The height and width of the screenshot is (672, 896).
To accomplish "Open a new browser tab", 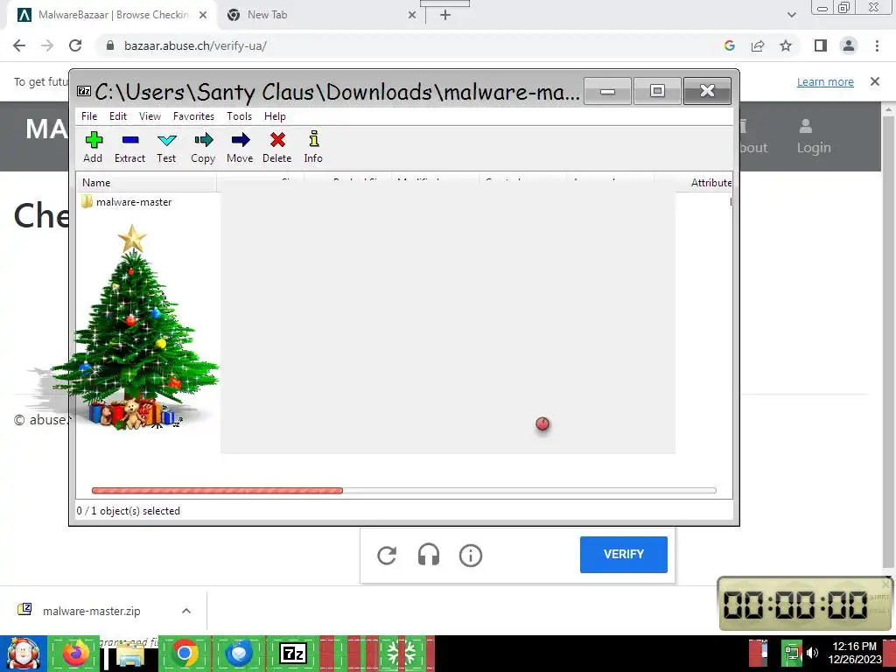I will click(x=445, y=15).
